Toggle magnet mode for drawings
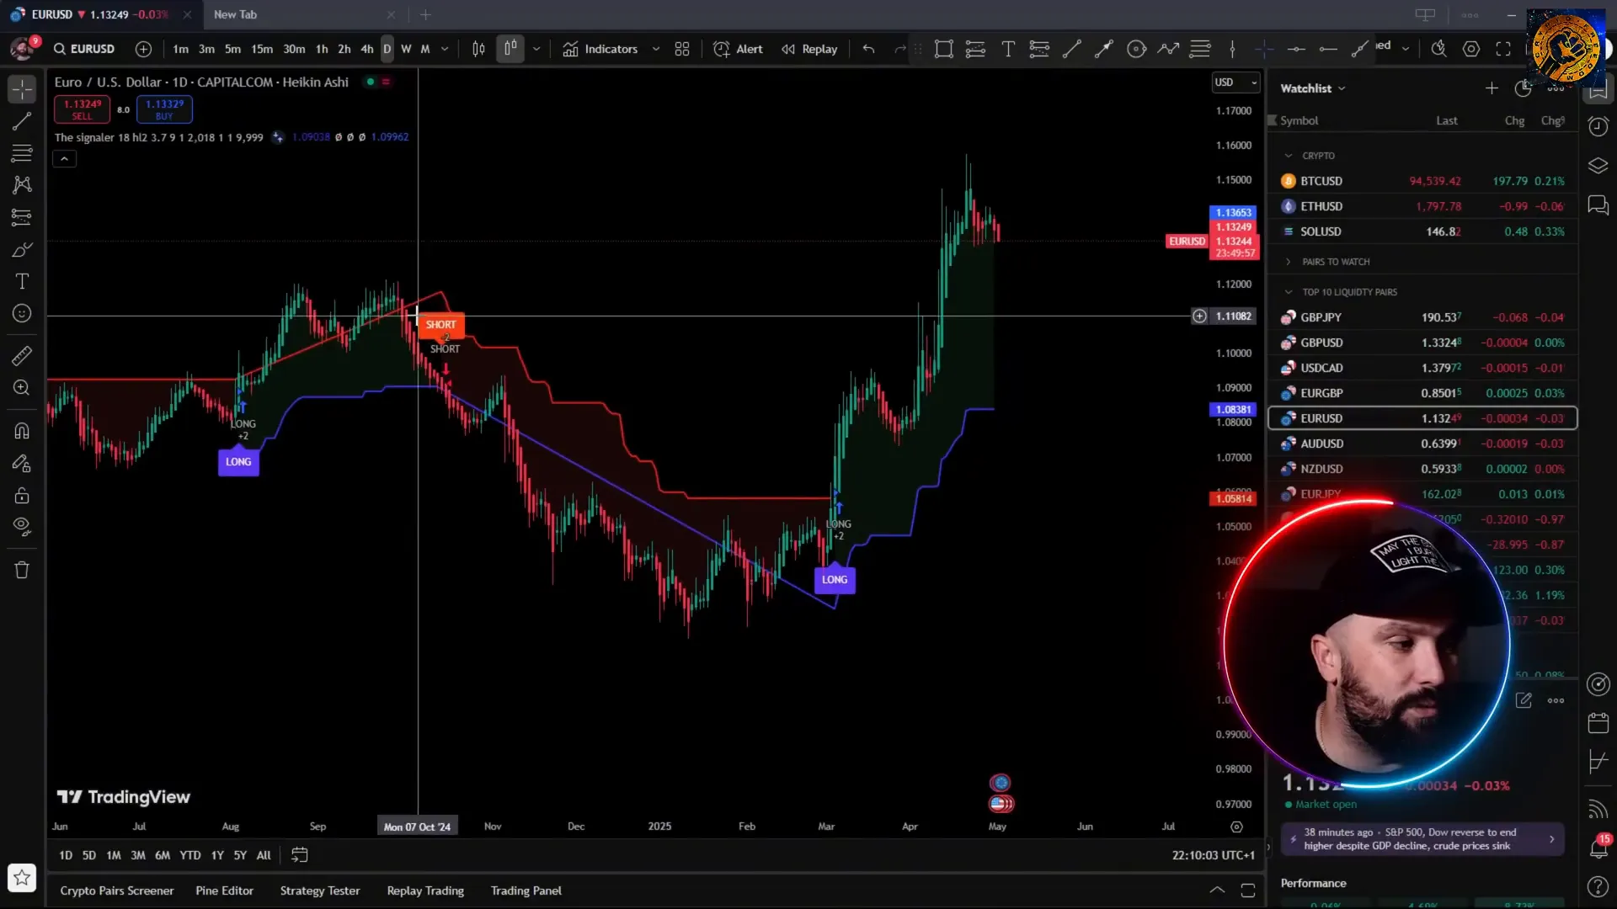Image resolution: width=1617 pixels, height=909 pixels. pyautogui.click(x=22, y=431)
